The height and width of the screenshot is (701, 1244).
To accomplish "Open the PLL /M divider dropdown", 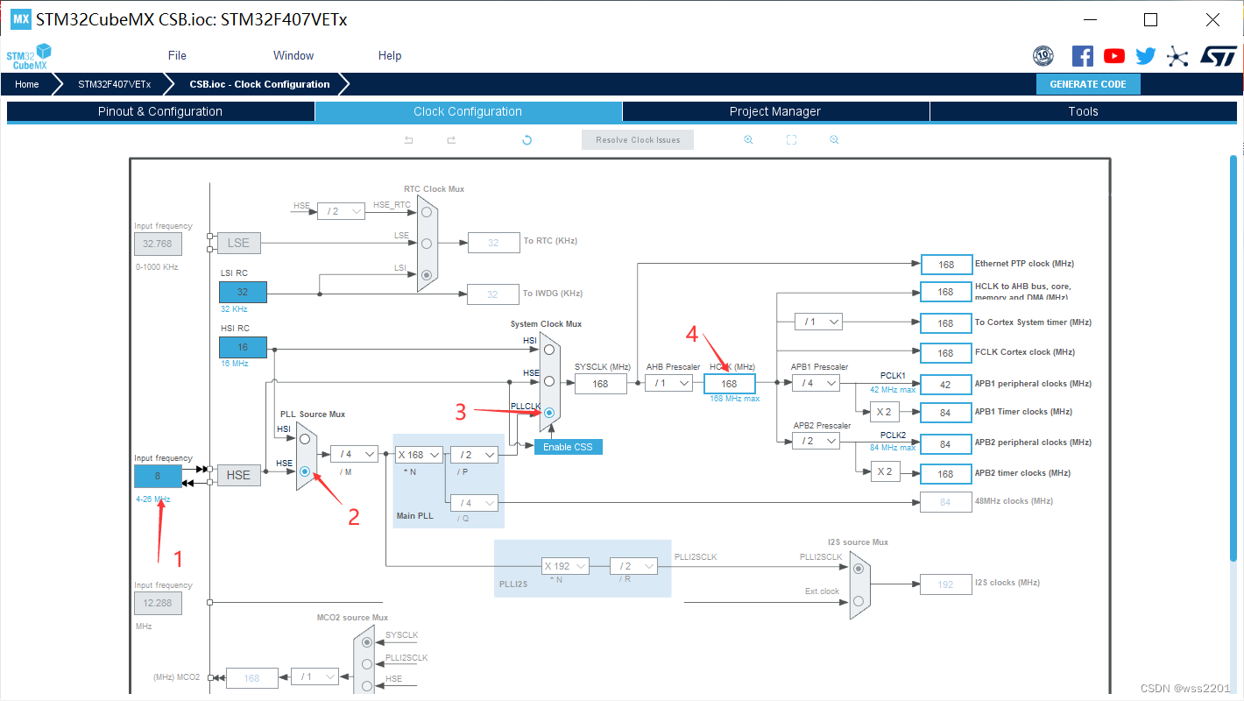I will 354,454.
